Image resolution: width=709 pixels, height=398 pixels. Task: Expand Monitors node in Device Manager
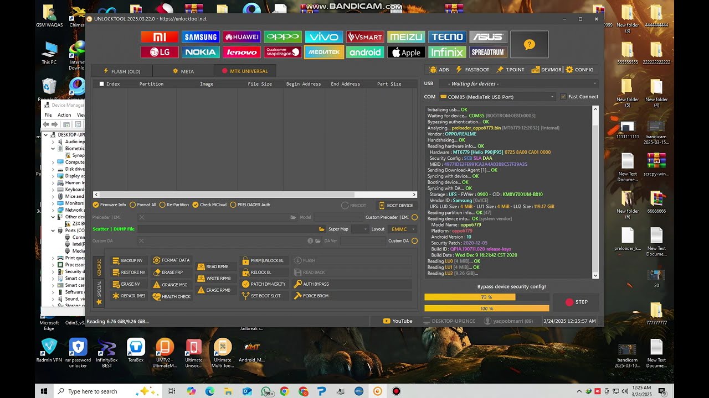53,203
